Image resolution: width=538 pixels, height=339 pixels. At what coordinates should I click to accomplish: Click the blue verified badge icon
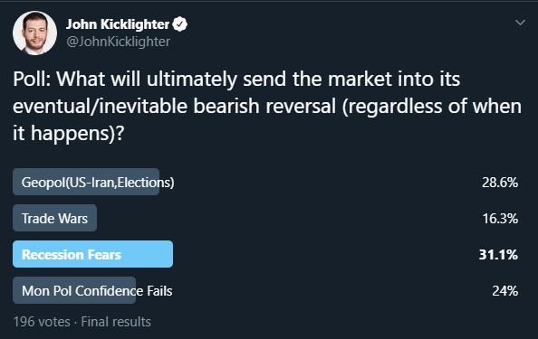(x=180, y=24)
